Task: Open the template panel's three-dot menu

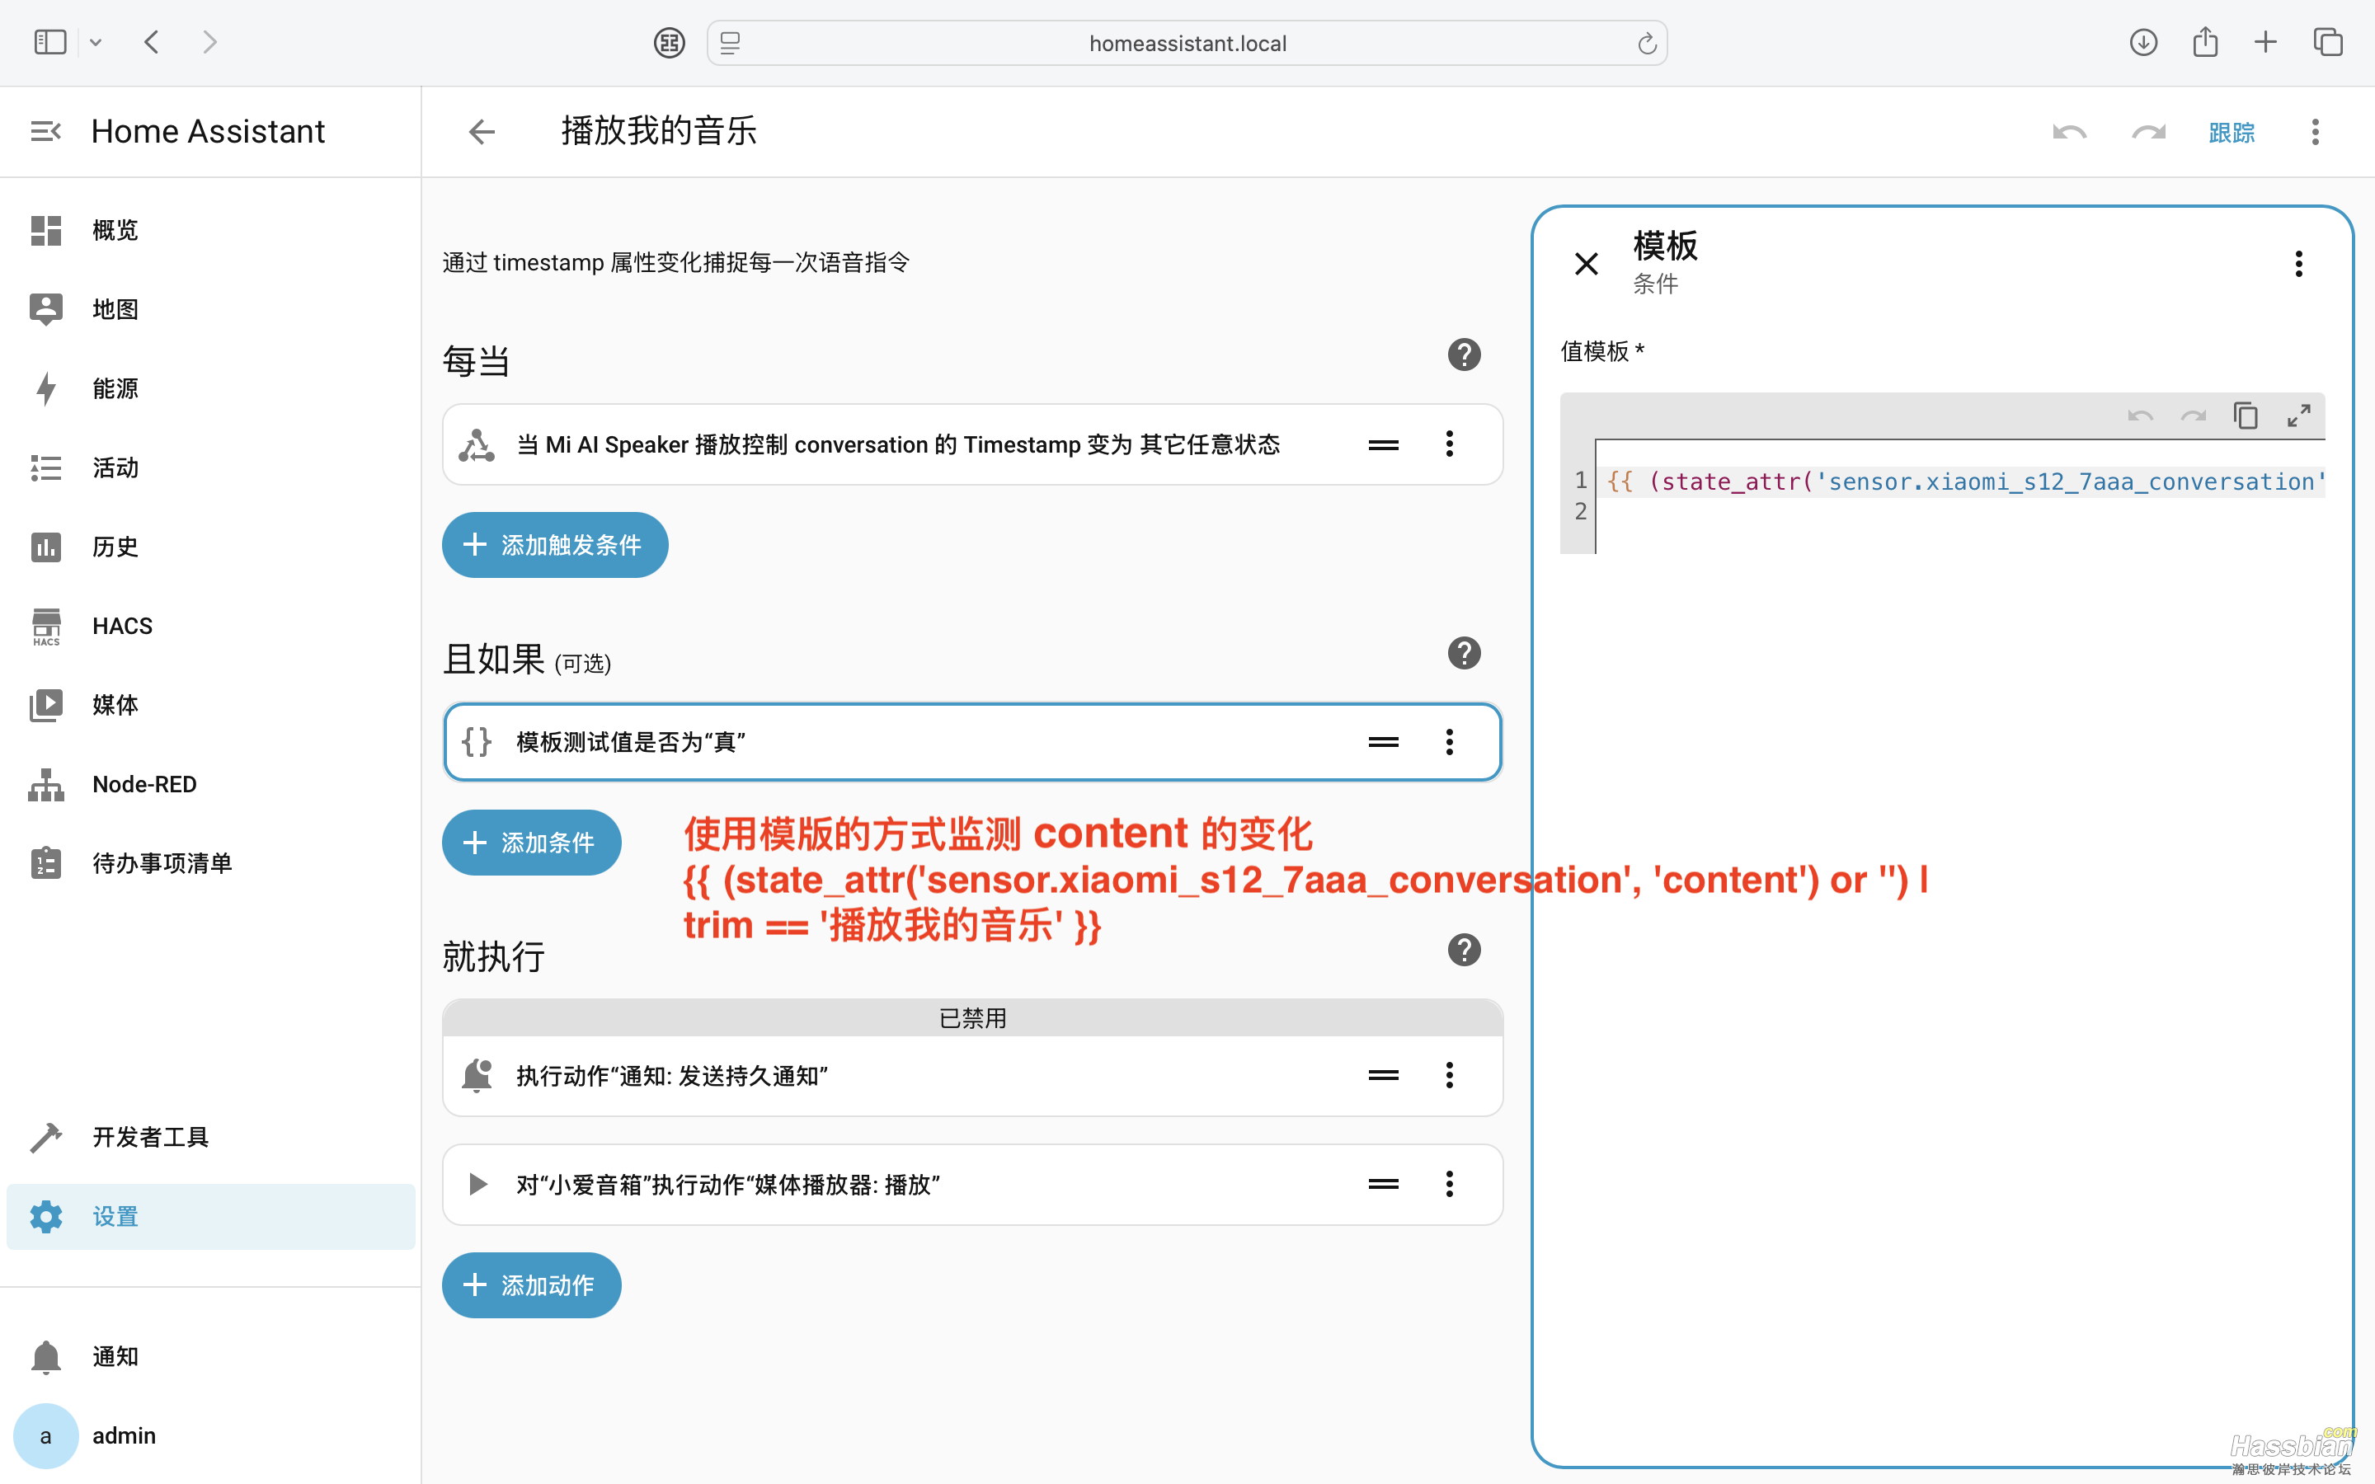Action: [x=2297, y=263]
